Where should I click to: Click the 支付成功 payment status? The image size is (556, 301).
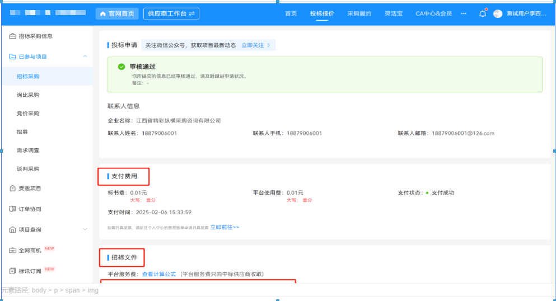point(442,192)
